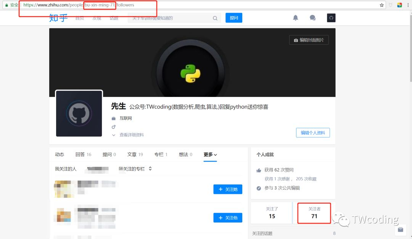Switch to the 专栏 1 tab
412x239 pixels.
pos(161,155)
